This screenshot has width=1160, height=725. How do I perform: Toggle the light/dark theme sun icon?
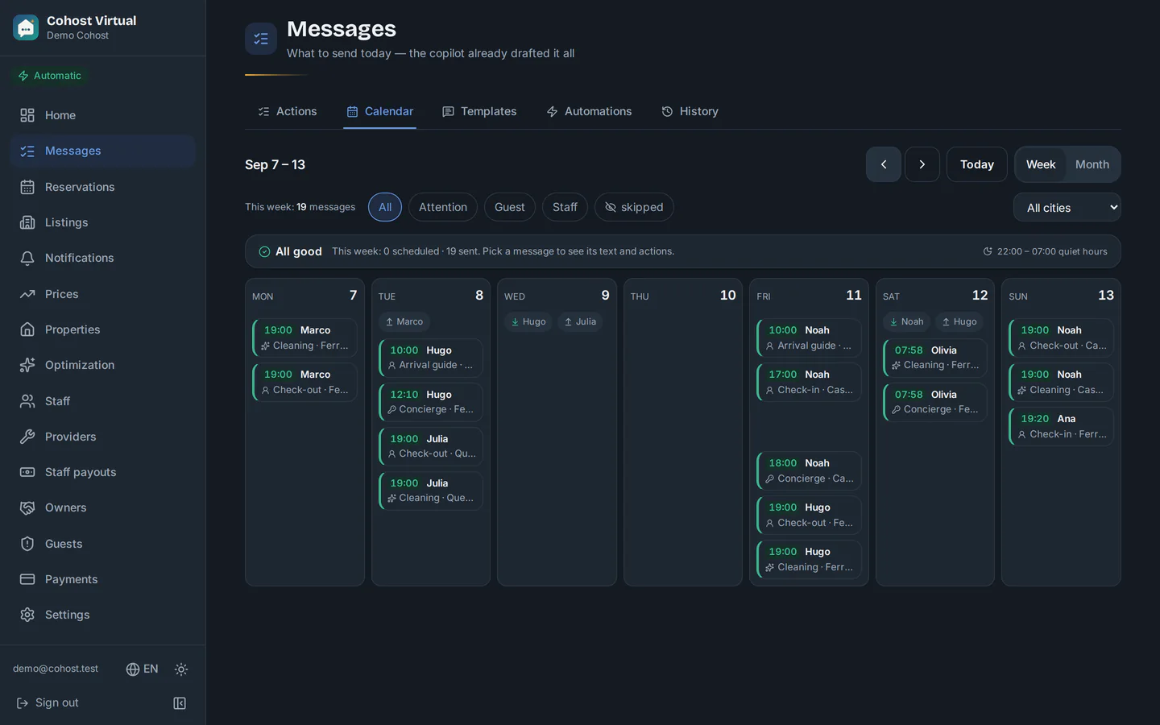181,669
